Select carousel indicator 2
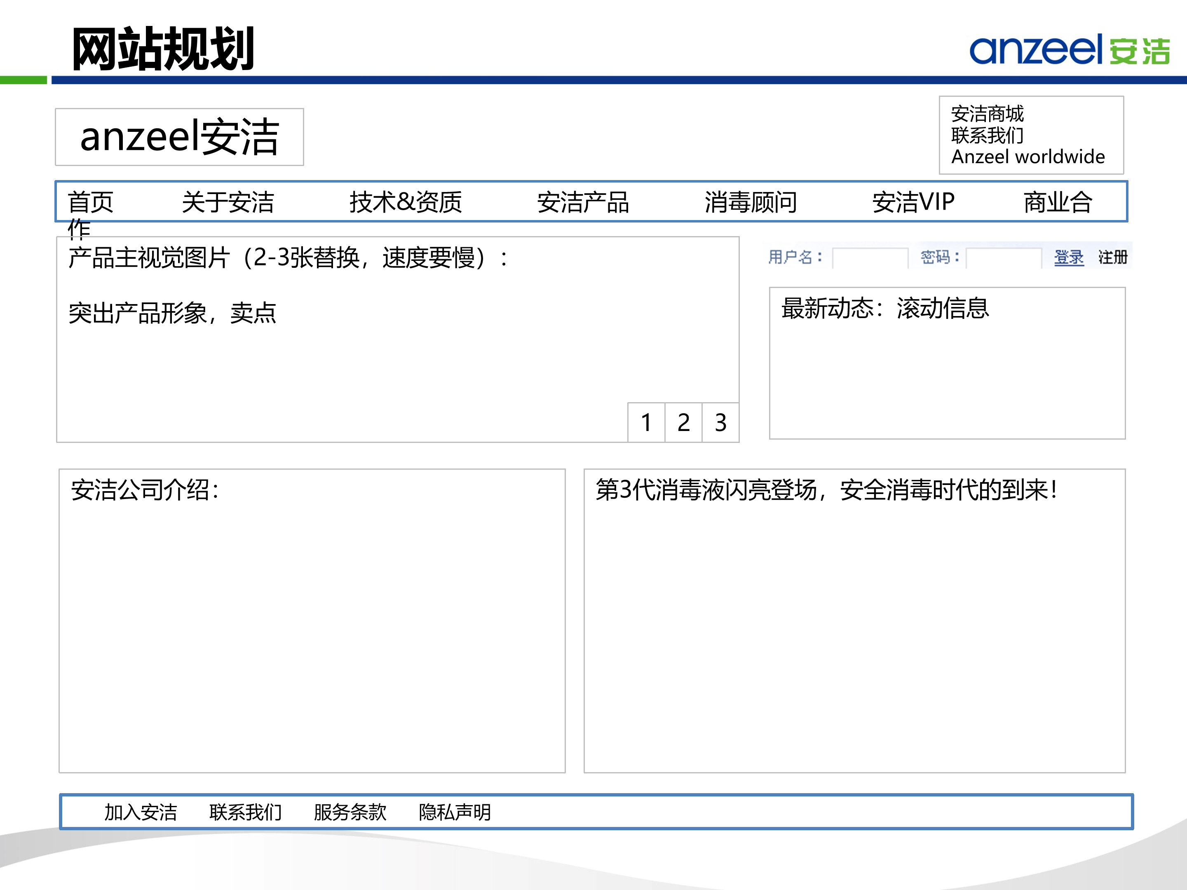1187x890 pixels. tap(683, 423)
